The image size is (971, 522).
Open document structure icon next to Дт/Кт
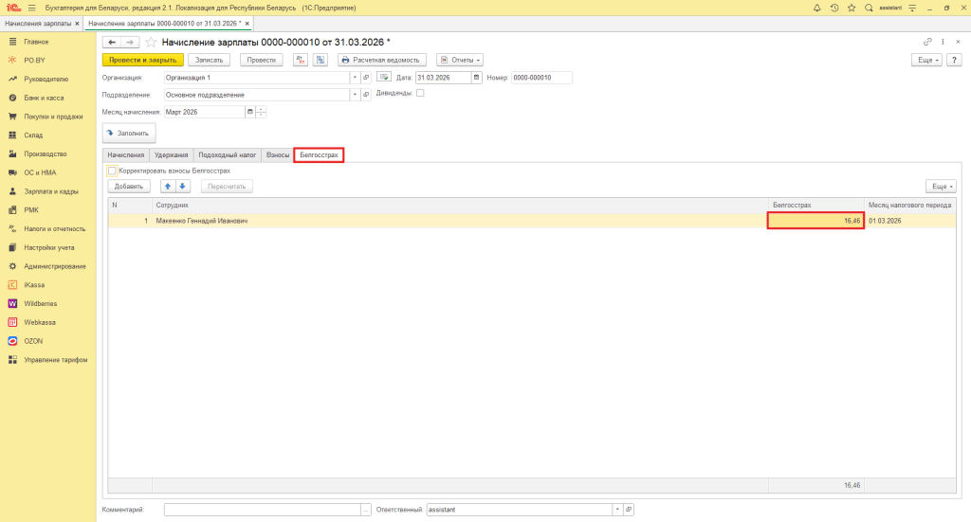click(321, 60)
